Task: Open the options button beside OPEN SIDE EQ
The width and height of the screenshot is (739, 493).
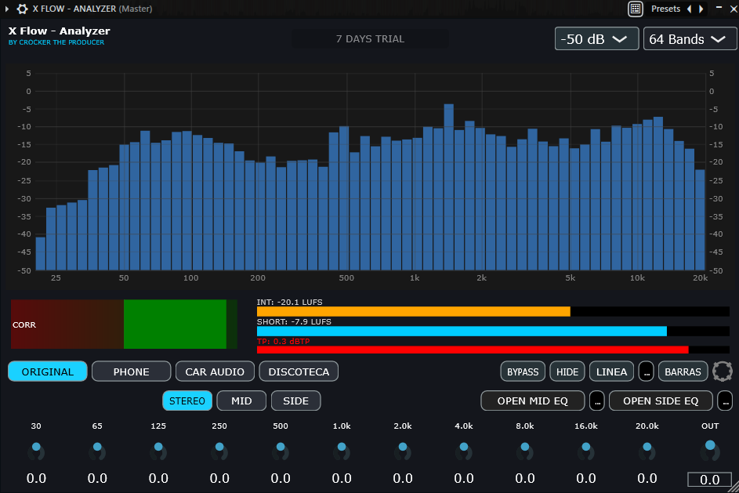Action: (725, 401)
